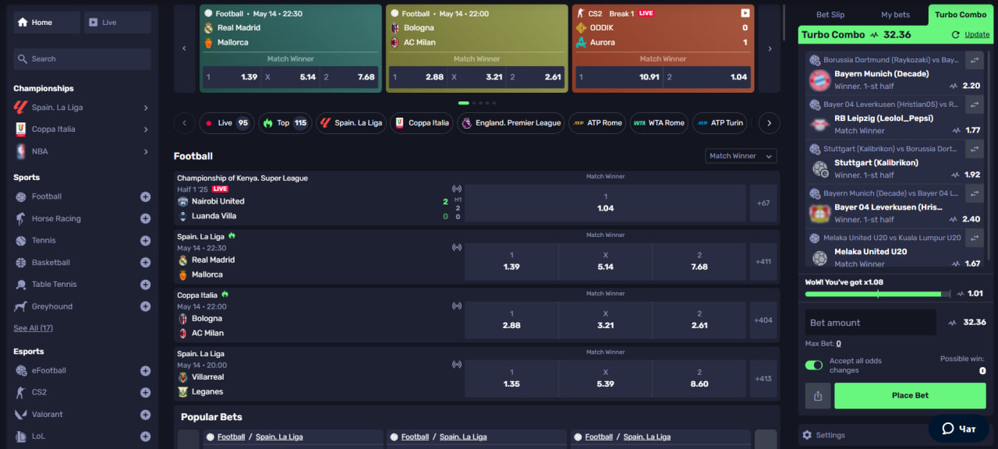Pick Nairobi United odds 1.04
This screenshot has width=998, height=449.
pyautogui.click(x=606, y=203)
